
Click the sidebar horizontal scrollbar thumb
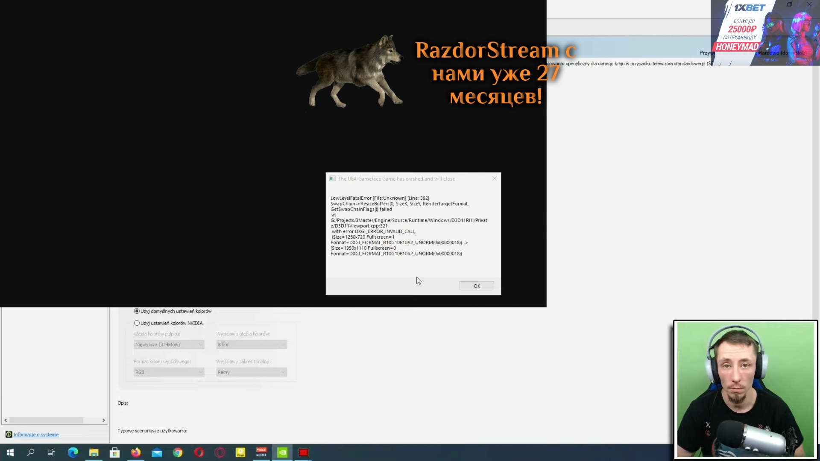(x=46, y=420)
